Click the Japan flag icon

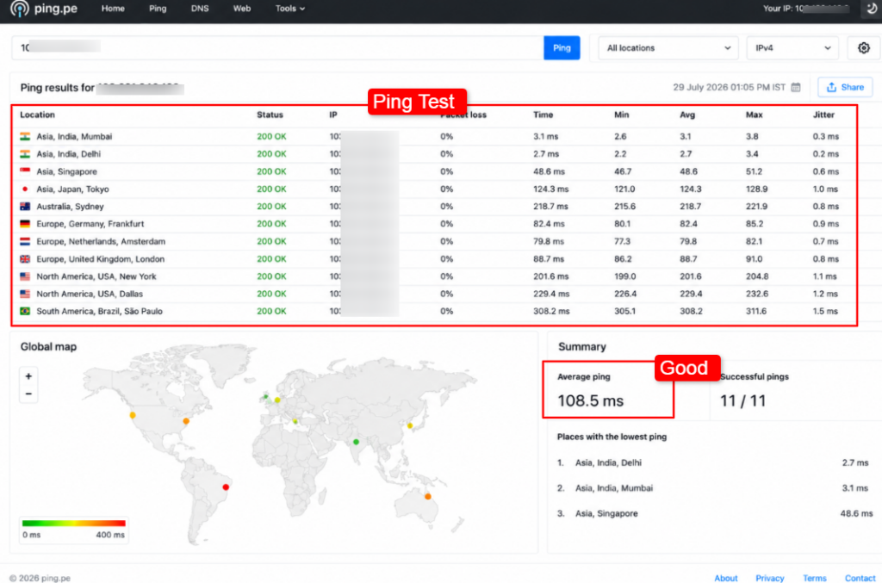pyautogui.click(x=25, y=189)
